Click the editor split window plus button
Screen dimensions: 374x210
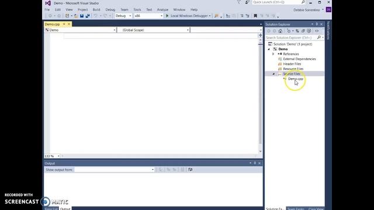pos(260,35)
